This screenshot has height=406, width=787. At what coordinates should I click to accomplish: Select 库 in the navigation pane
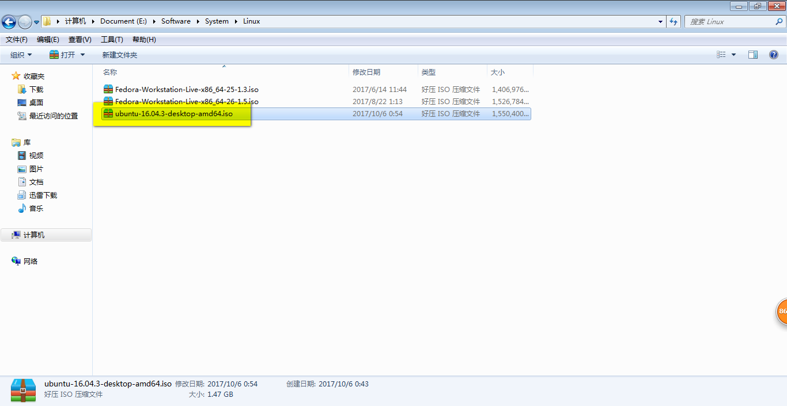pos(27,142)
